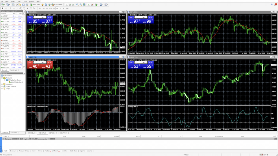Image resolution: width=278 pixels, height=156 pixels.
Task: Toggle the Terminal window icon
Action: (23, 5)
